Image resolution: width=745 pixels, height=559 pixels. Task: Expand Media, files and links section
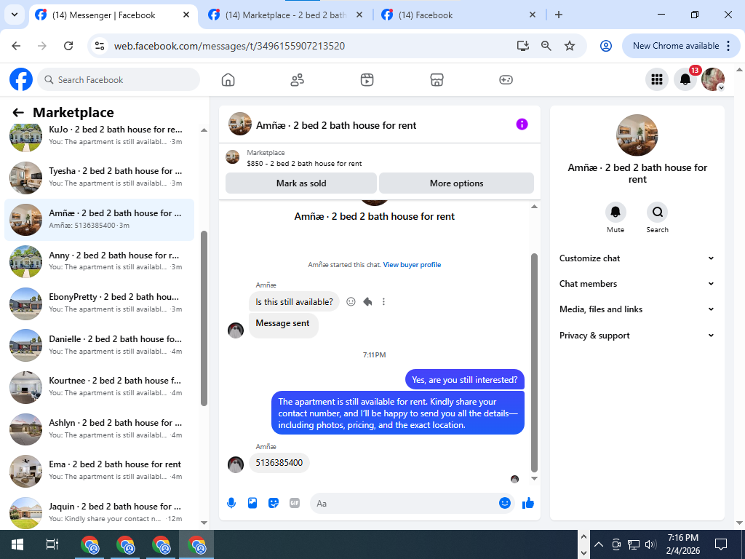[x=637, y=309]
